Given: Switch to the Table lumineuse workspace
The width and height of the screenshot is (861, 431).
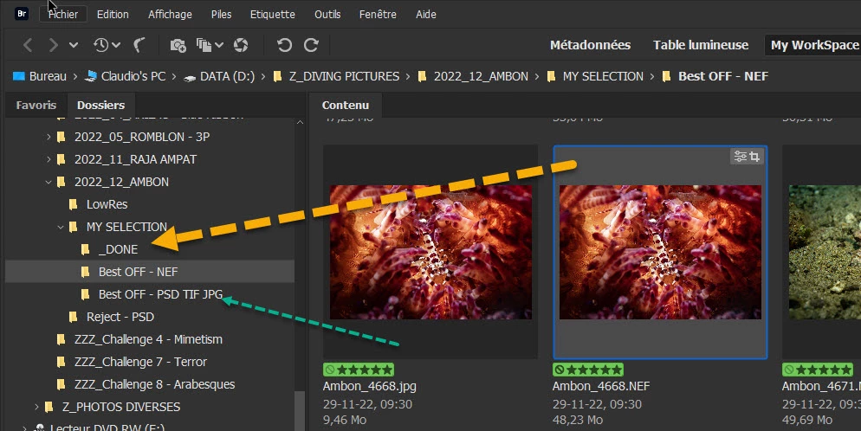Looking at the screenshot, I should [701, 45].
